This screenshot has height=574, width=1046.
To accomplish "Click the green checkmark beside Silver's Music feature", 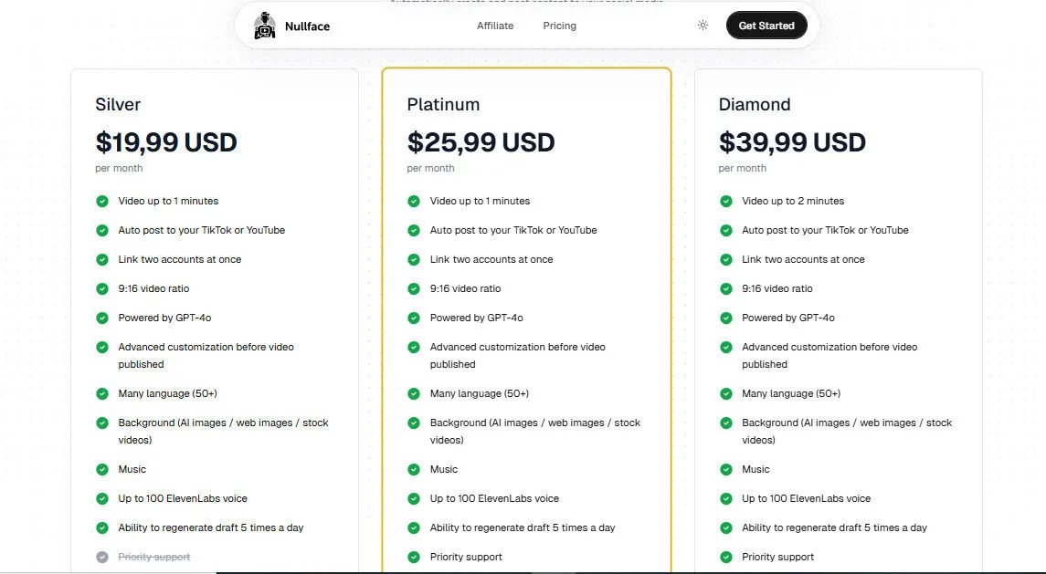I will point(102,469).
